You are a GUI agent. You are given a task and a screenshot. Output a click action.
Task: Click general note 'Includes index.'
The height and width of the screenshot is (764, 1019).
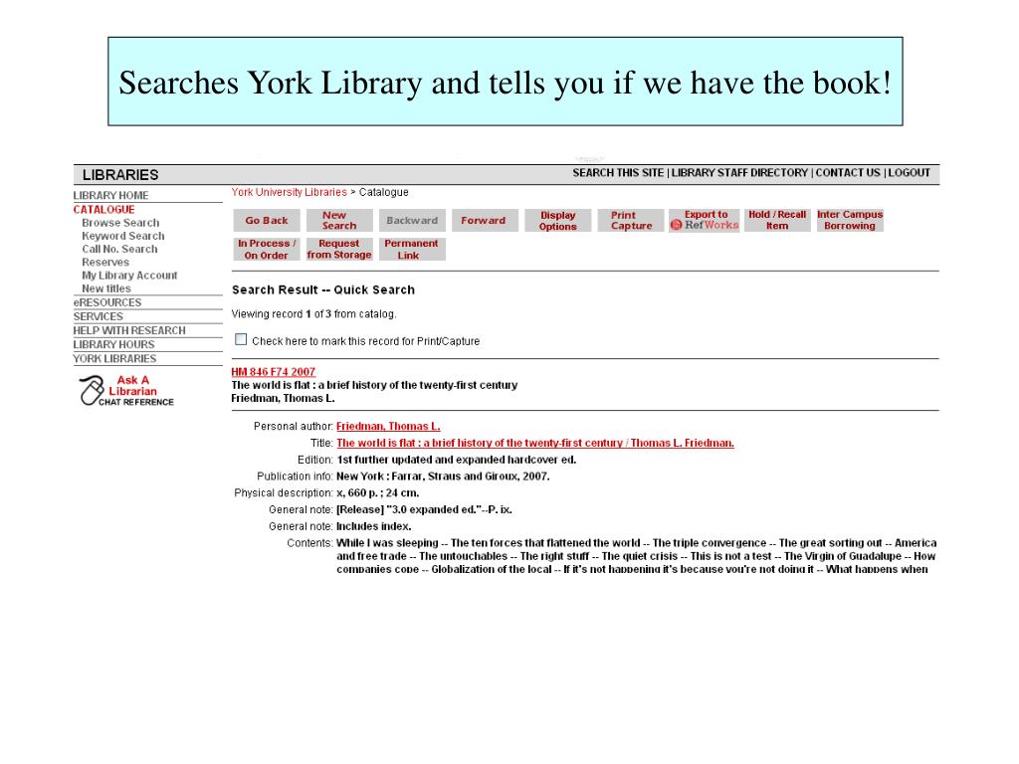[x=374, y=526]
